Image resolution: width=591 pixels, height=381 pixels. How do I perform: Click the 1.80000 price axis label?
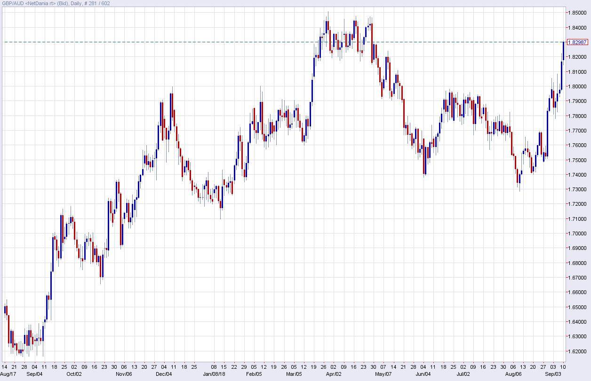577,86
